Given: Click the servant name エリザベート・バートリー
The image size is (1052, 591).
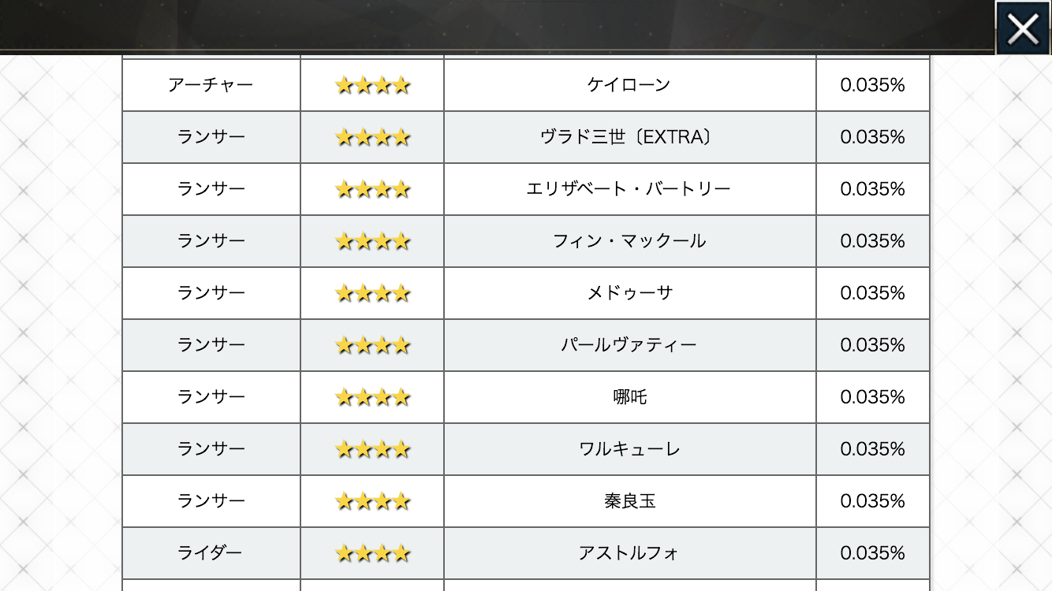Looking at the screenshot, I should pyautogui.click(x=629, y=189).
